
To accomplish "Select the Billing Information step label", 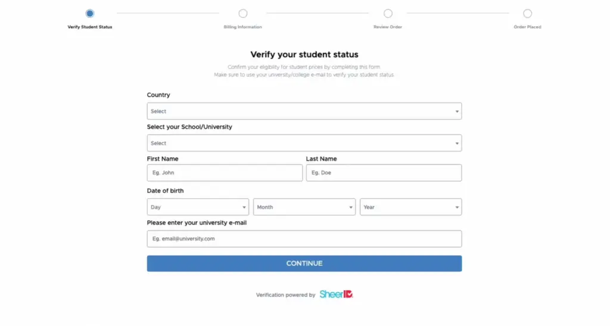I will coord(243,27).
